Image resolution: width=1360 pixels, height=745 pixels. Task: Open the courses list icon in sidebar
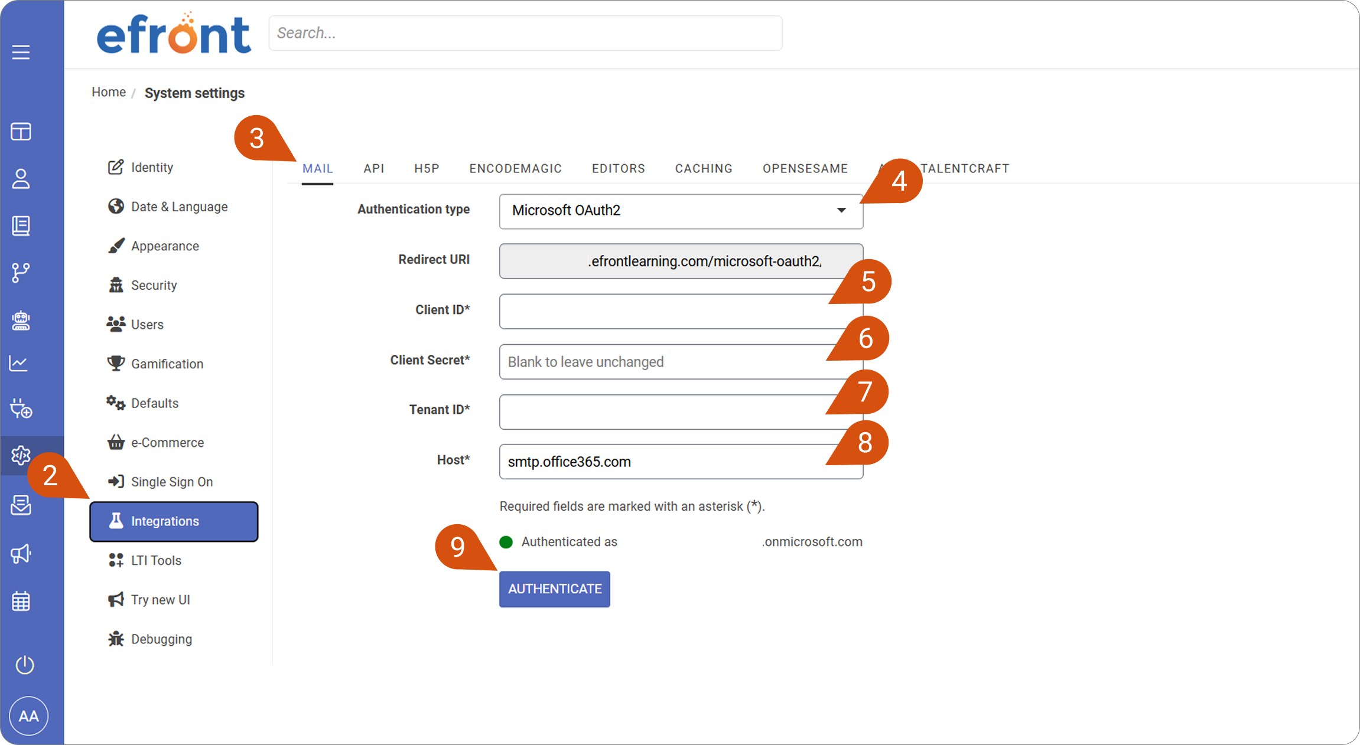point(21,226)
